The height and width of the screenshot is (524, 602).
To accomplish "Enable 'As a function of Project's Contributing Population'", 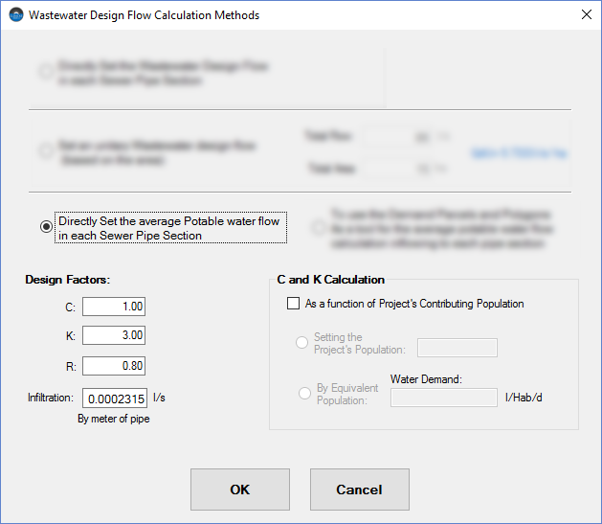I will click(294, 304).
